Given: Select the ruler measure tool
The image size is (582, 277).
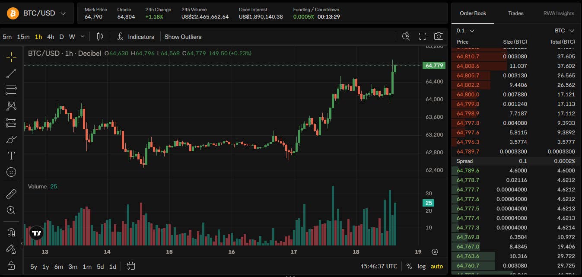Looking at the screenshot, I should [x=11, y=194].
